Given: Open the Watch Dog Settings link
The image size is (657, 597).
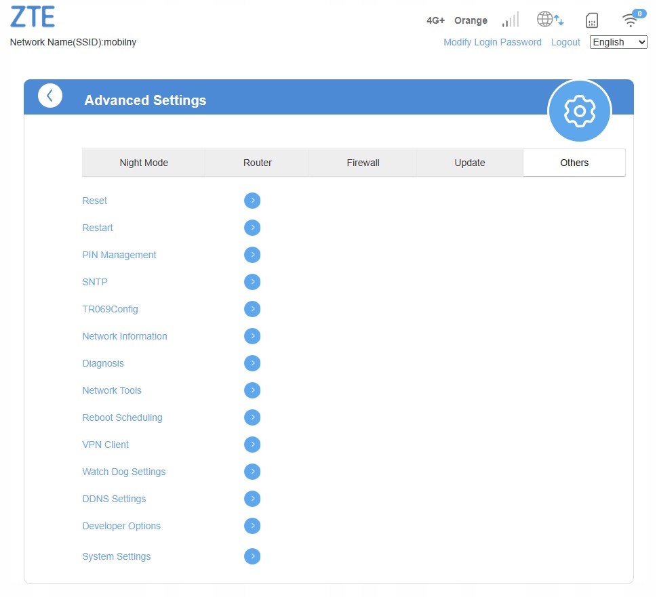Looking at the screenshot, I should point(124,472).
